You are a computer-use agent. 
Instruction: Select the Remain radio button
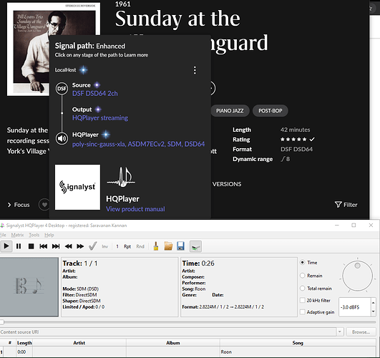(x=303, y=275)
